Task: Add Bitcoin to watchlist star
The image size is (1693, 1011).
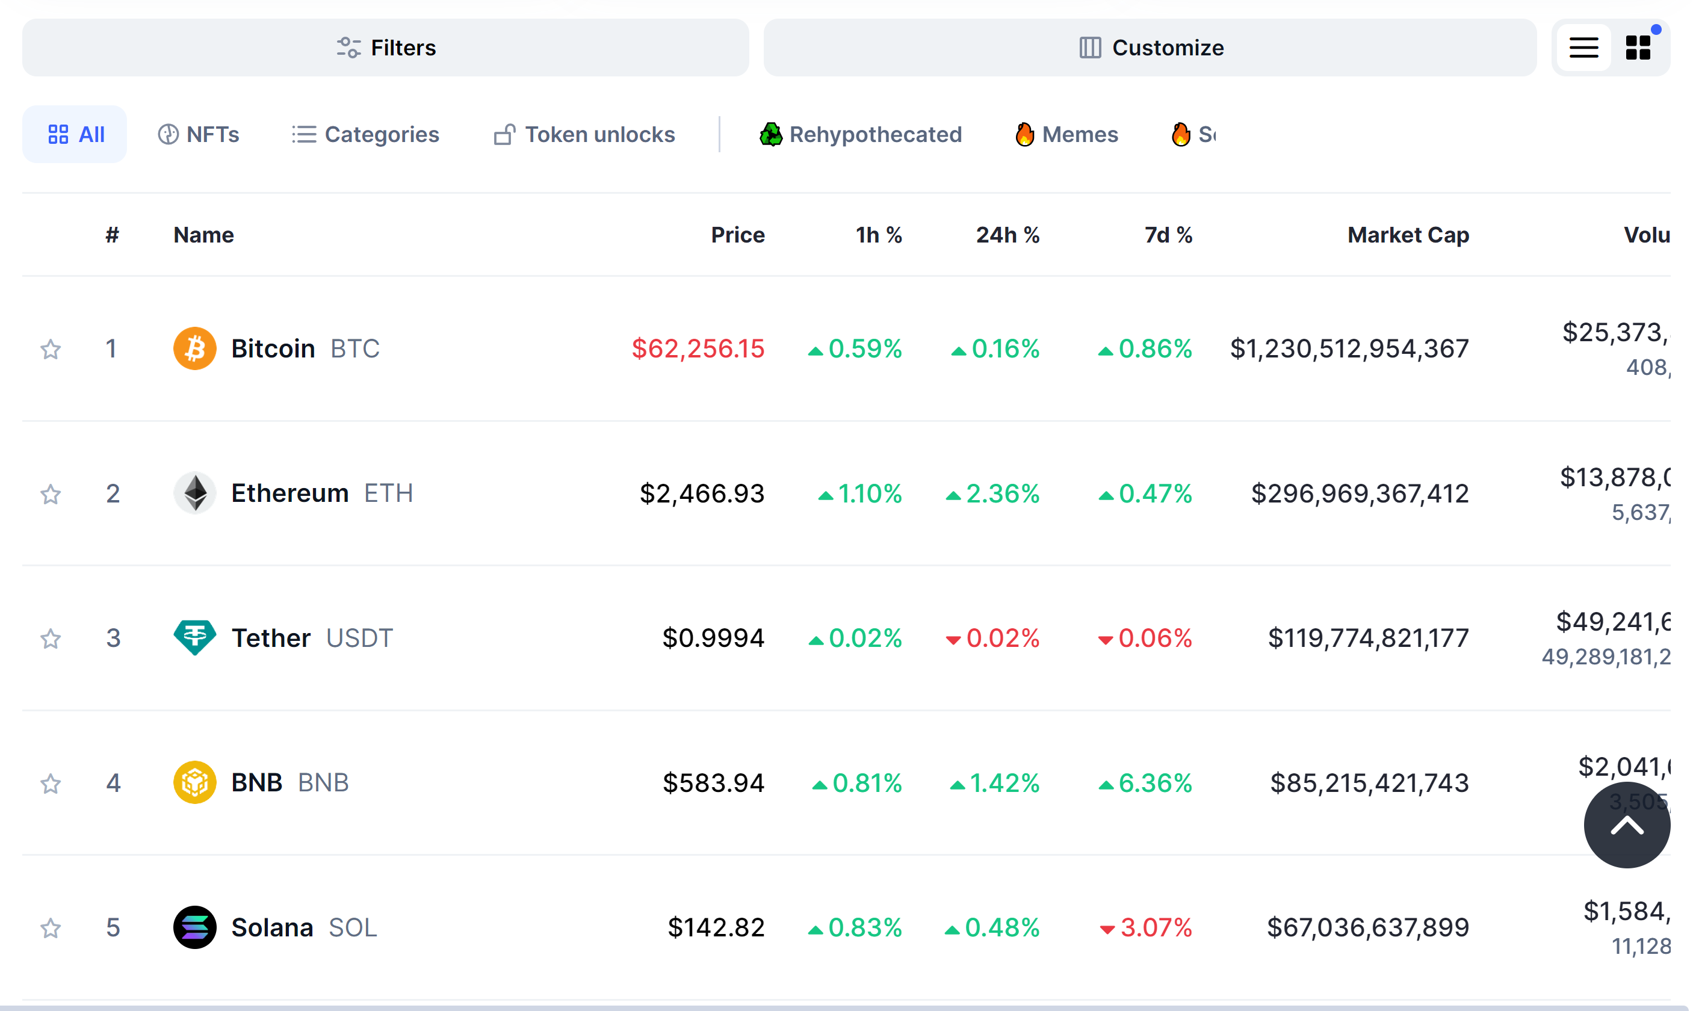Action: click(x=51, y=350)
